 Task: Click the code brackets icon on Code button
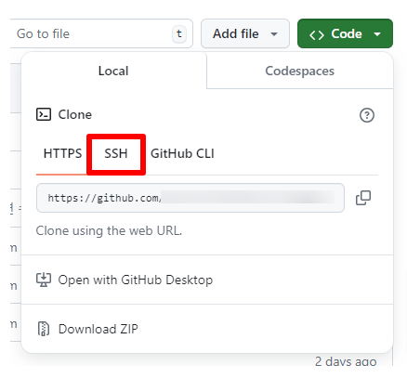(x=317, y=34)
